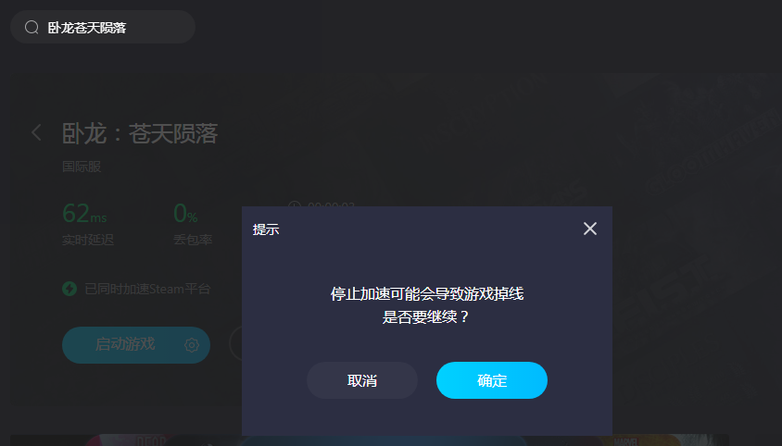Open launch settings via the gear icon

(x=192, y=345)
